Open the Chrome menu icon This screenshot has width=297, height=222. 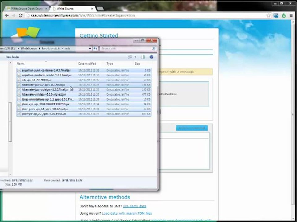(x=291, y=15)
